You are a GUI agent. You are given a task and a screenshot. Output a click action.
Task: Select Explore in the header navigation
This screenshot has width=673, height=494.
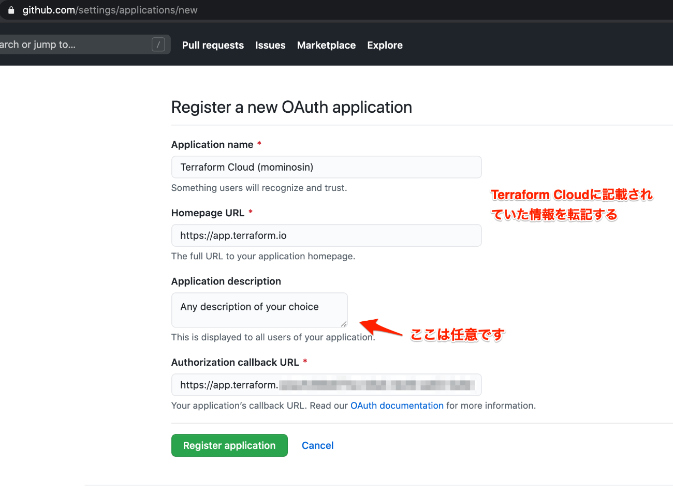coord(385,45)
